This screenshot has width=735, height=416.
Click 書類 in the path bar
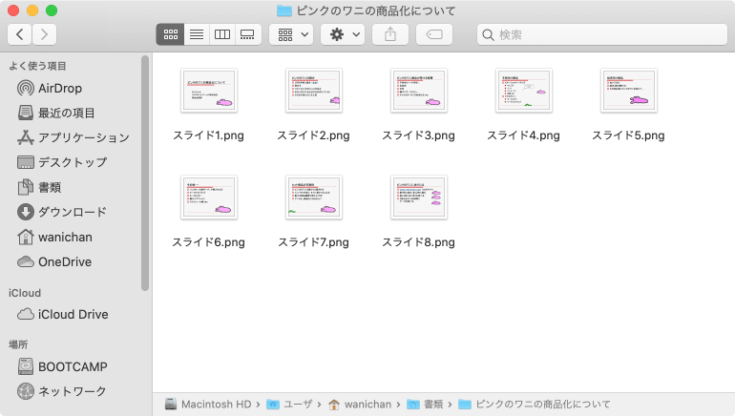[x=425, y=405]
